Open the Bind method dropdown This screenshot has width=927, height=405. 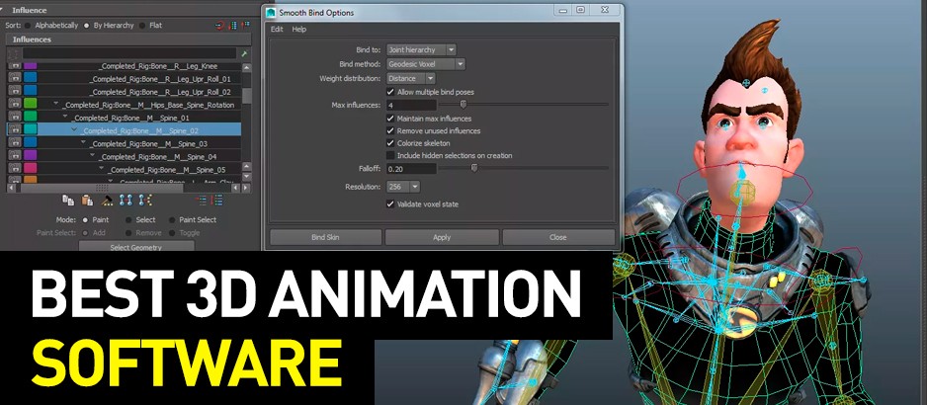[427, 64]
